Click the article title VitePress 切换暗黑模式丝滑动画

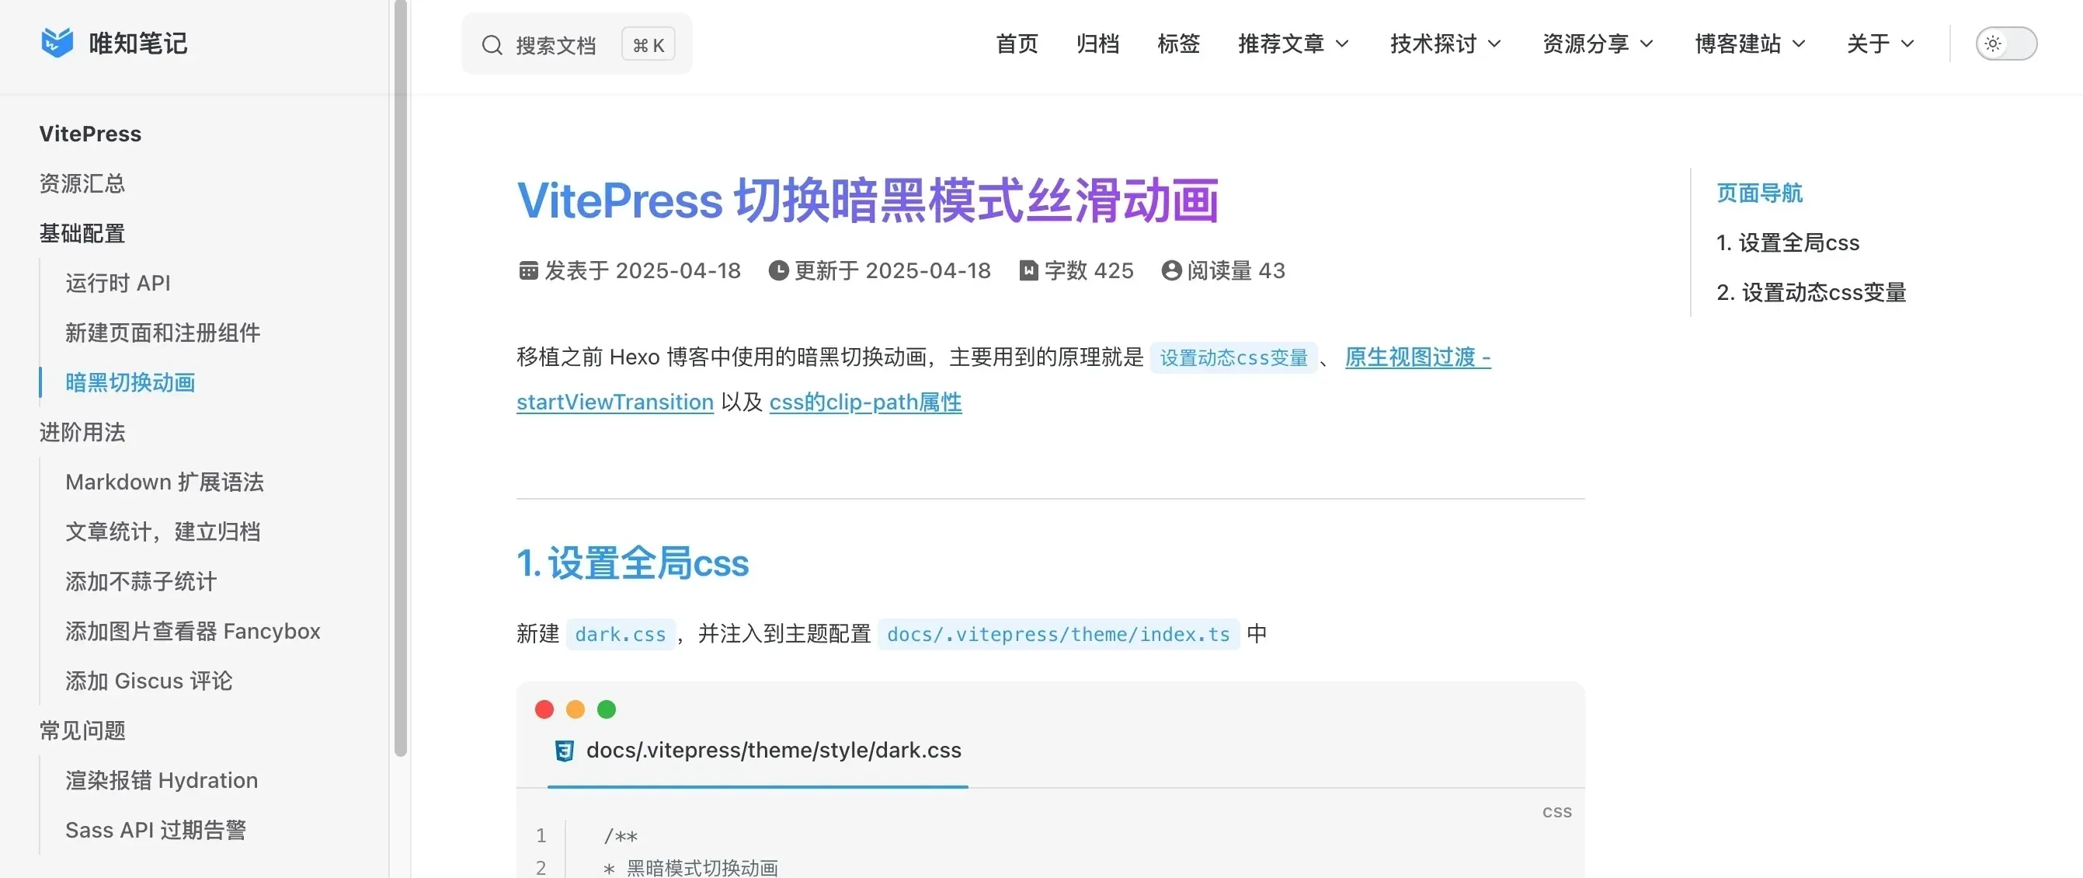point(868,200)
